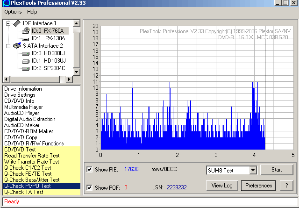This screenshot has width=299, height=208.
Task: Click the View Log button
Action: point(222,186)
